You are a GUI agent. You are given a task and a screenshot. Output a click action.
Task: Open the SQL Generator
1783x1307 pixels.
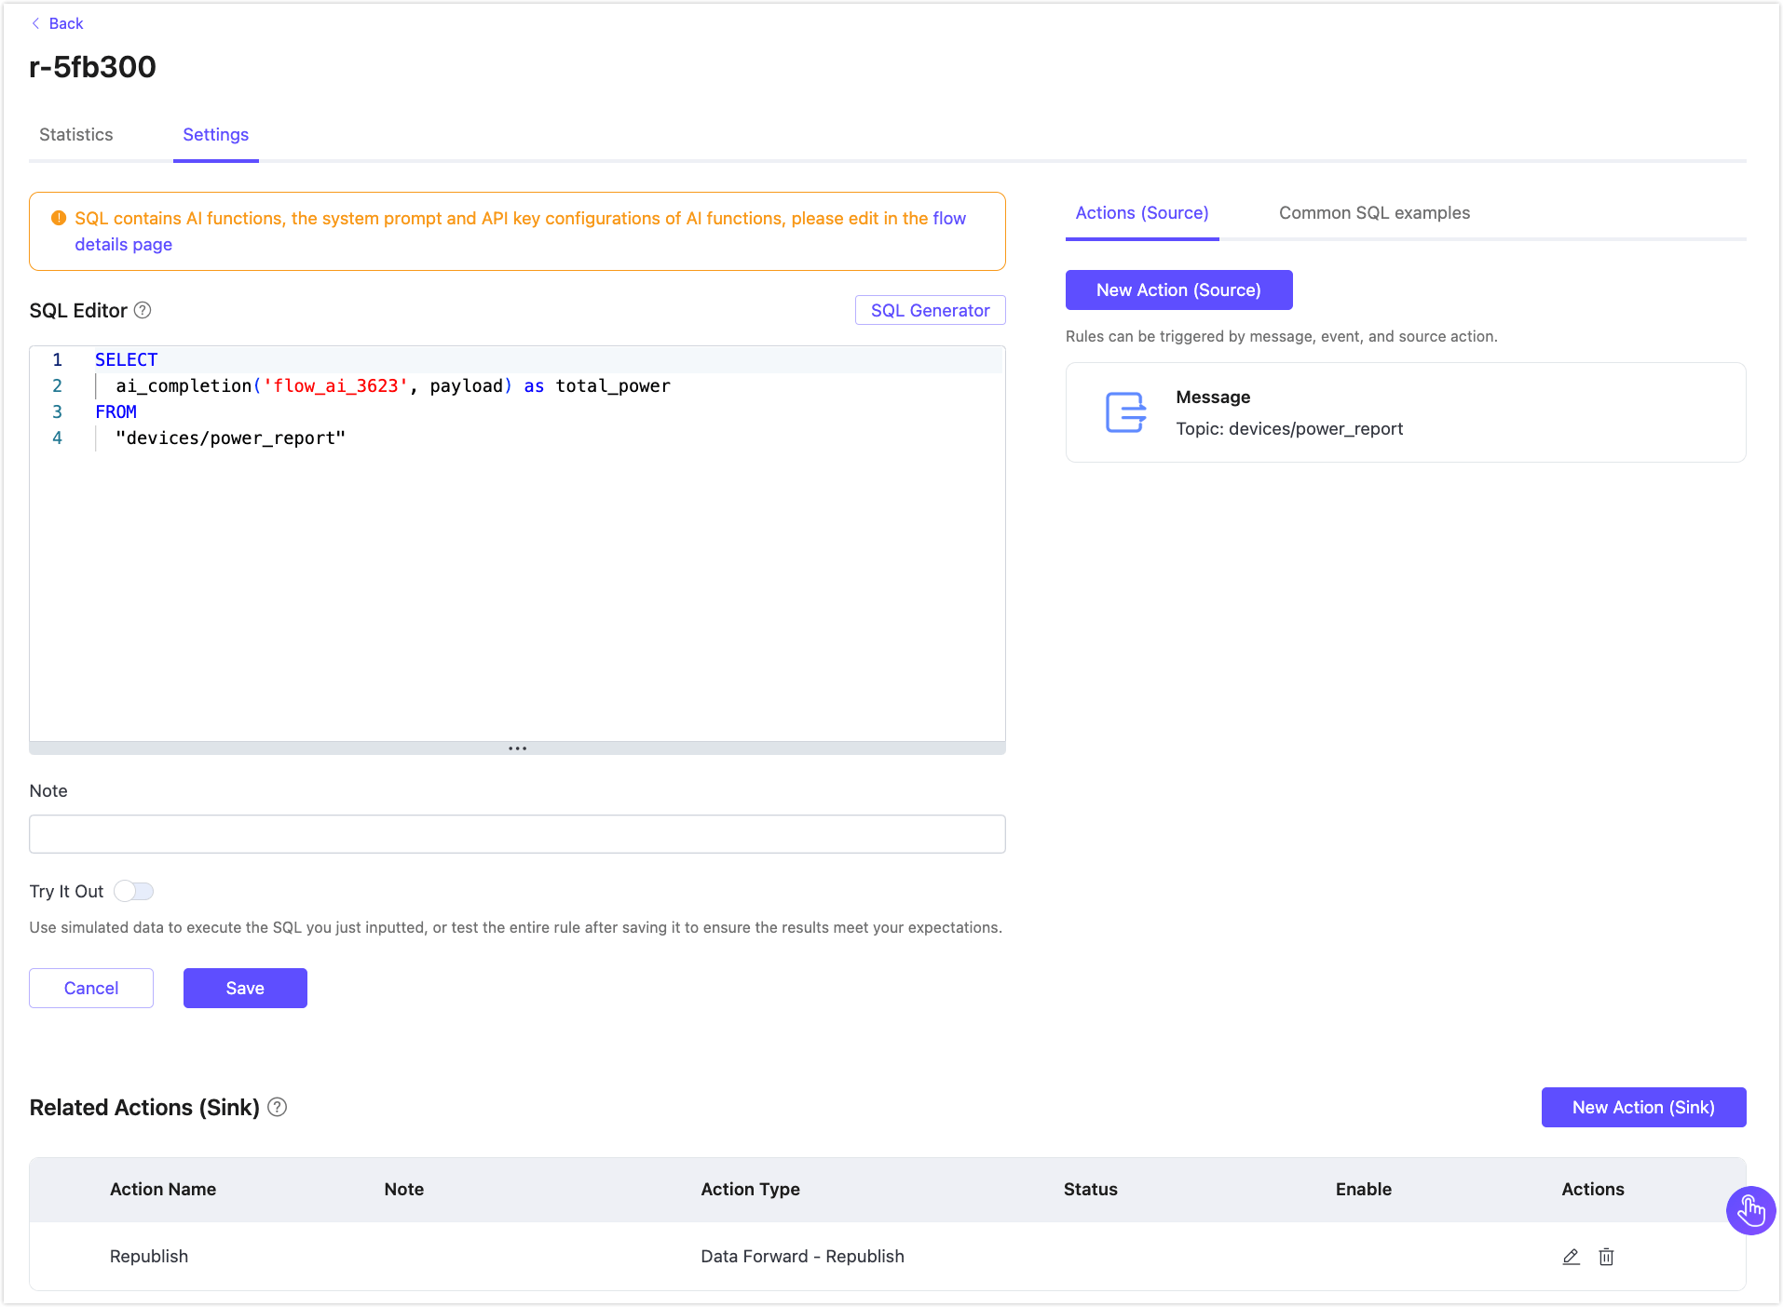tap(929, 310)
